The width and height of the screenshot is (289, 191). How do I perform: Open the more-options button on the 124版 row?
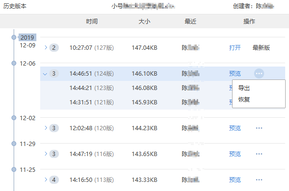(x=259, y=74)
